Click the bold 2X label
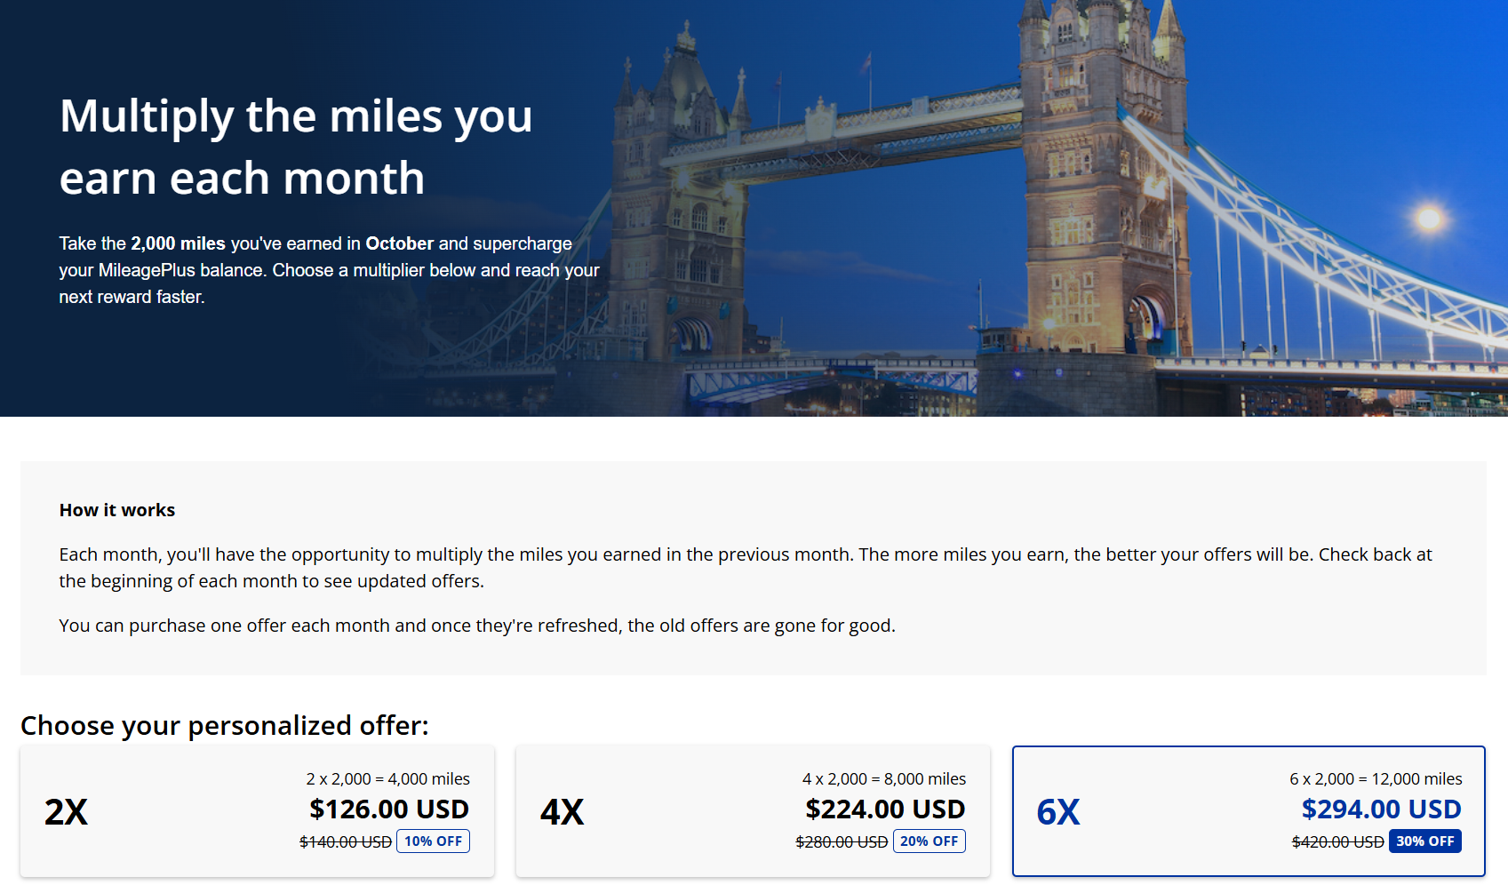 point(65,811)
